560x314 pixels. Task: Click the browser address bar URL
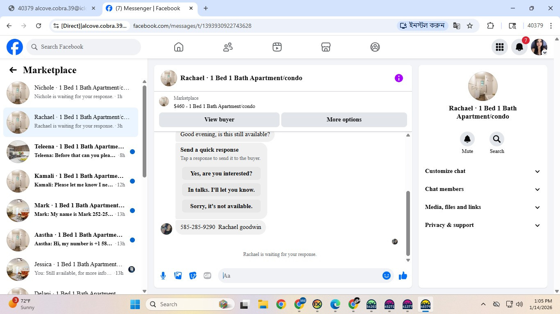192,26
